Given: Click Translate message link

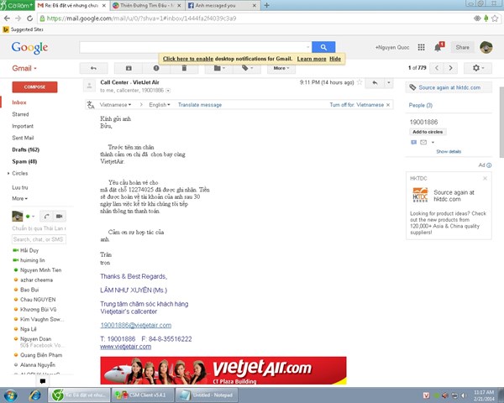Looking at the screenshot, I should (x=200, y=105).
